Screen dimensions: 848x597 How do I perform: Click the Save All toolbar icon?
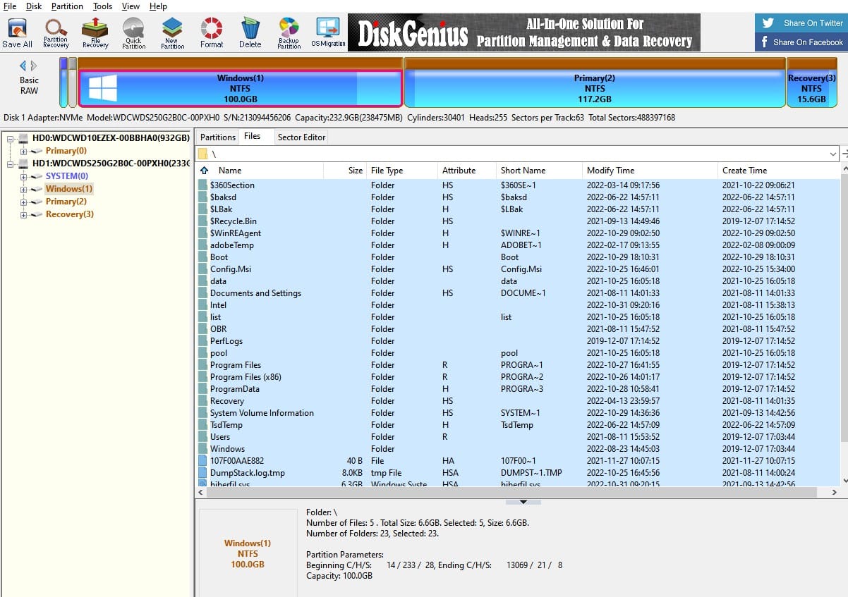click(17, 32)
